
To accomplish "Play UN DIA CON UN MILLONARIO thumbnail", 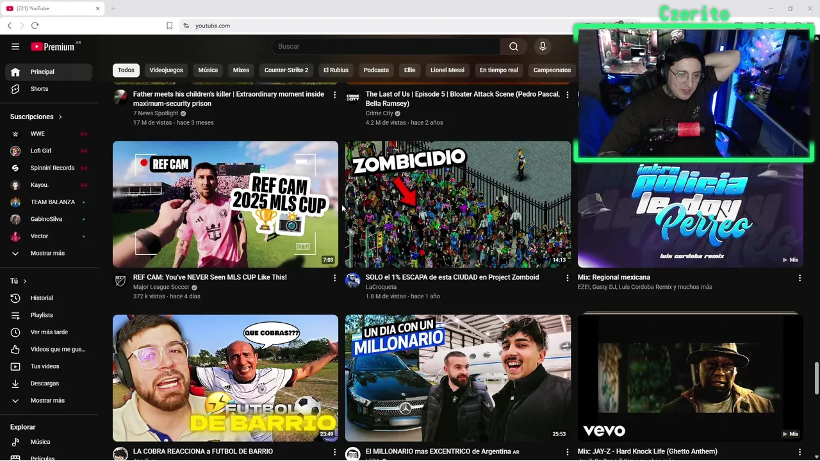I will click(x=458, y=378).
